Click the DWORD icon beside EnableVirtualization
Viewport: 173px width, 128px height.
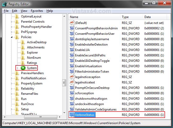coord(72,66)
